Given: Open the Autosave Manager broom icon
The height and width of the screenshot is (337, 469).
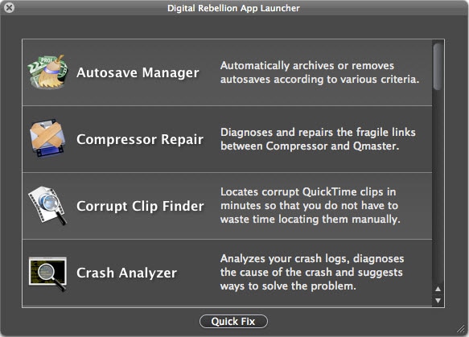Looking at the screenshot, I should click(47, 72).
